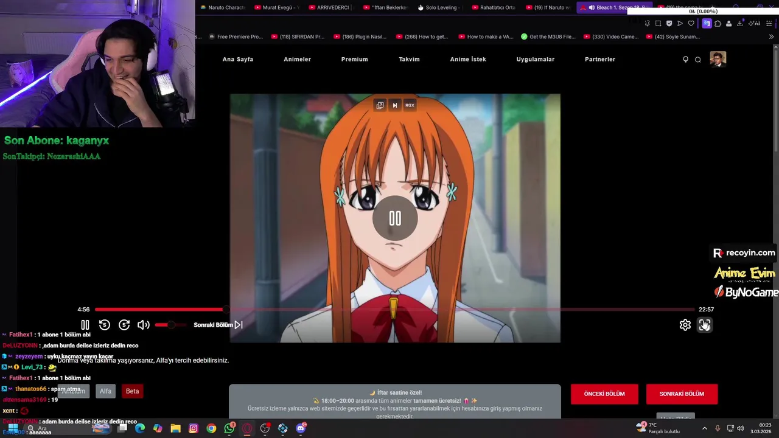The height and width of the screenshot is (438, 779).
Task: Click the heart bookmark icon
Action: pyautogui.click(x=691, y=23)
